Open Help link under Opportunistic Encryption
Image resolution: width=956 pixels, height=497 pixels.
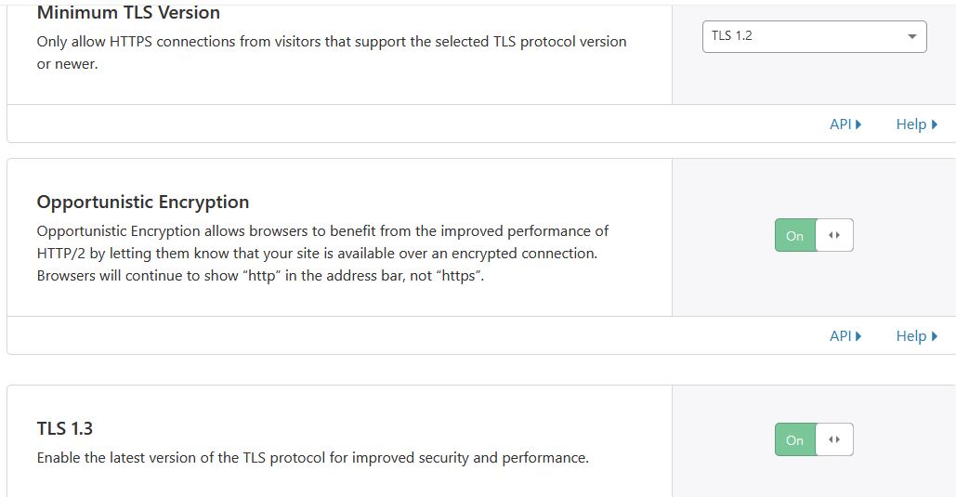[910, 335]
